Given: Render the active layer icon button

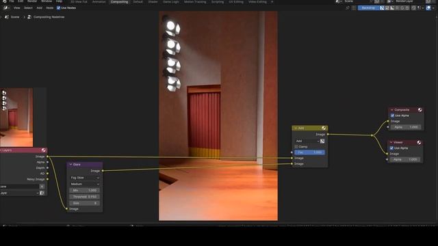Looking at the screenshot, I should pyautogui.click(x=42, y=193).
